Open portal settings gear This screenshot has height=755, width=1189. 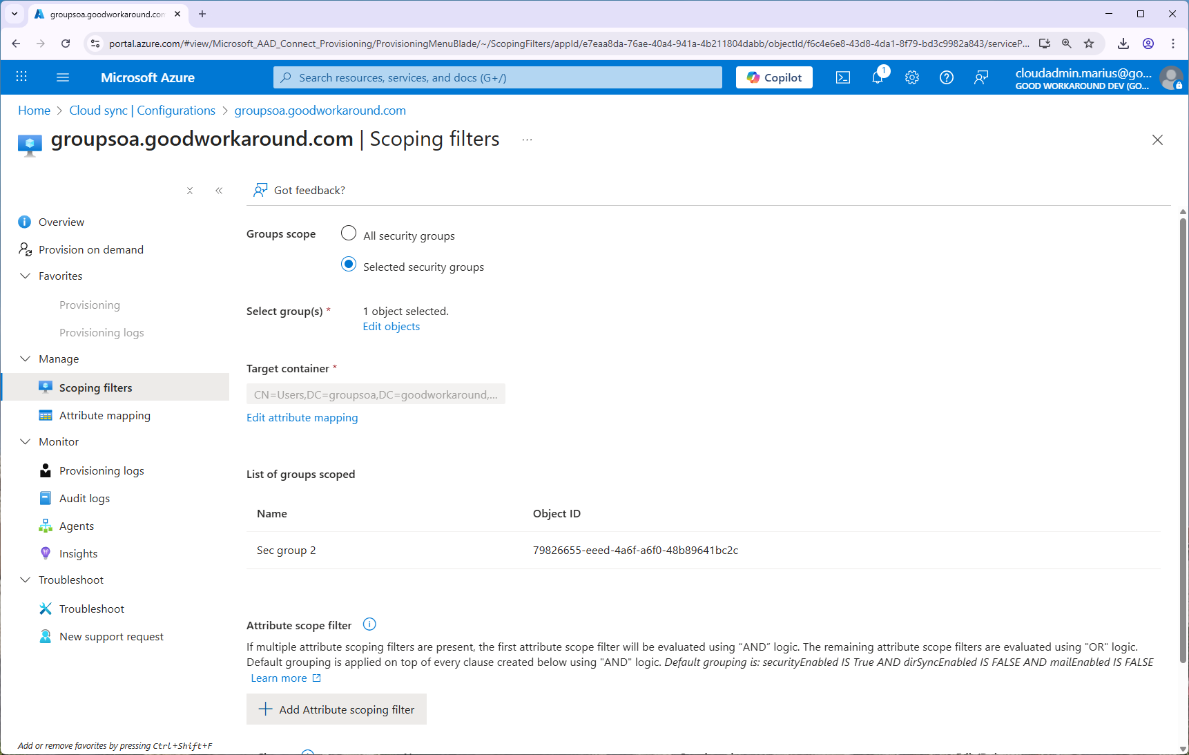(912, 78)
